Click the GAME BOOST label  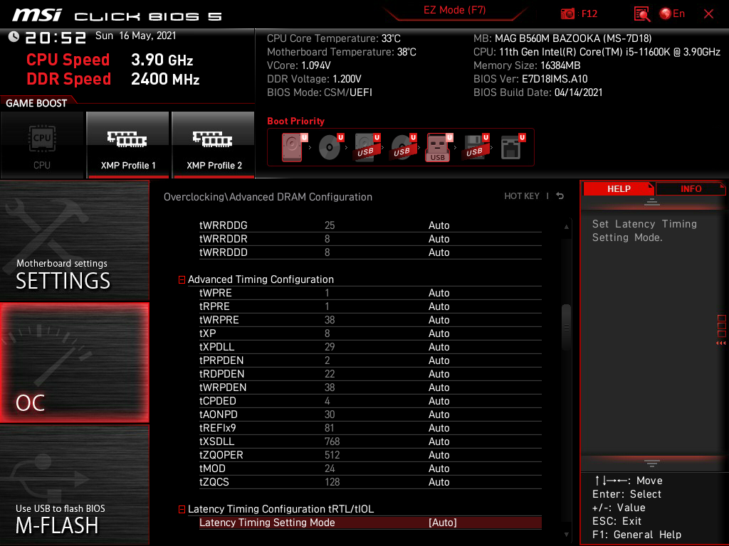[x=36, y=104]
